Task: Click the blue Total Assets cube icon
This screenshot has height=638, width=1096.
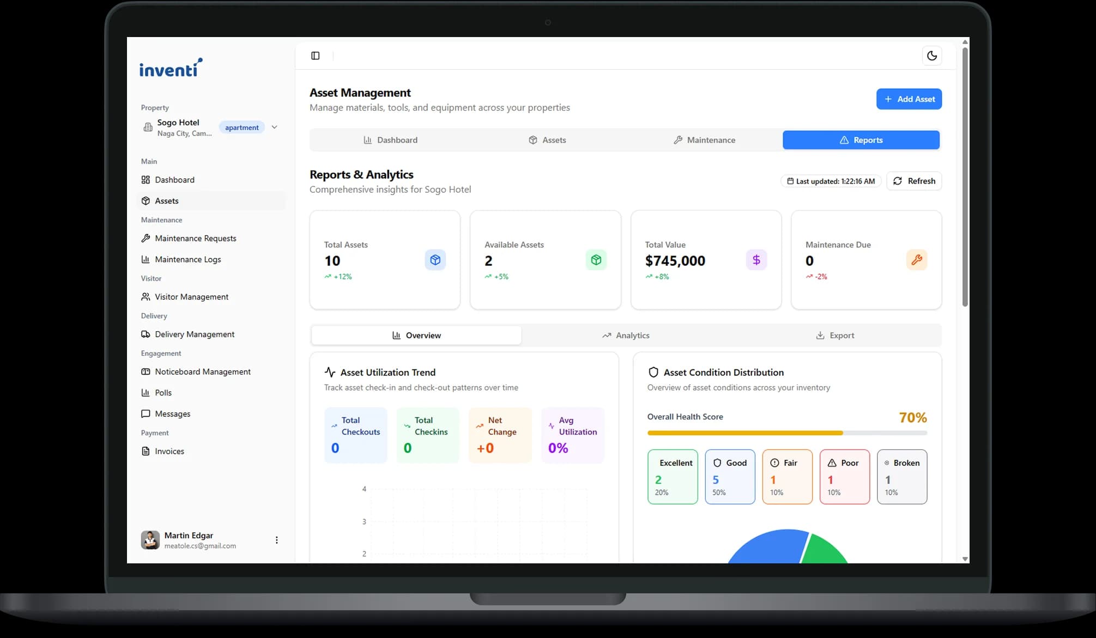Action: click(435, 260)
